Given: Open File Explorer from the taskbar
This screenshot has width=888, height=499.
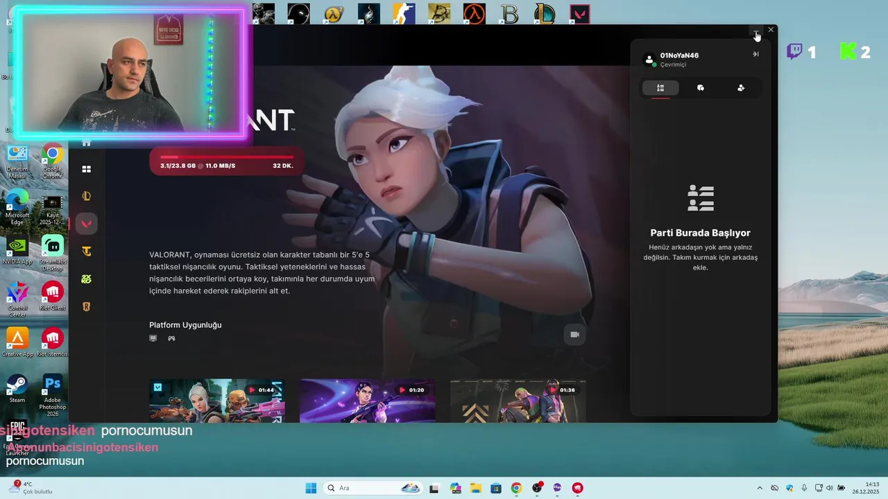Looking at the screenshot, I should pyautogui.click(x=475, y=488).
